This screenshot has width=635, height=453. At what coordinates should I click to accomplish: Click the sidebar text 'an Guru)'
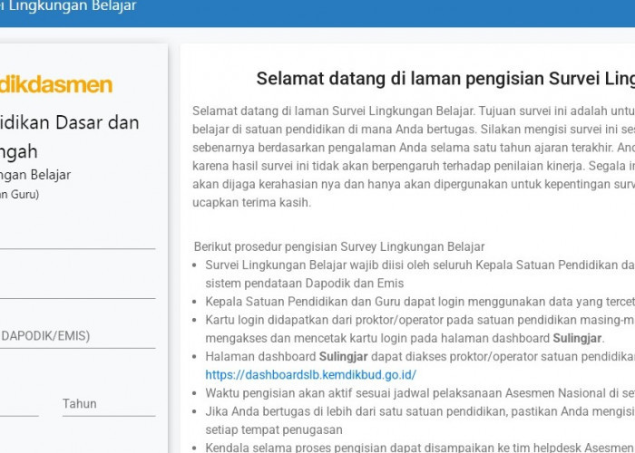(x=19, y=195)
